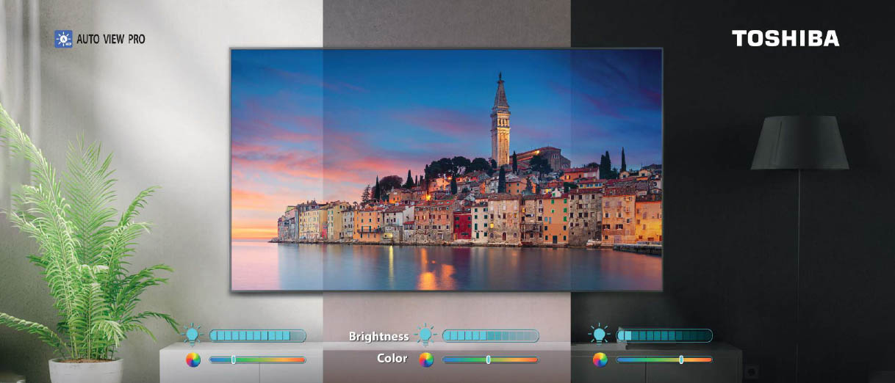Image resolution: width=895 pixels, height=383 pixels.
Task: Click the middle brightness bar next to Brightness
Action: coord(490,335)
